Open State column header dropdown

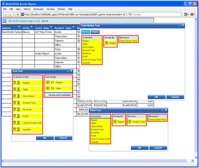[32, 27]
